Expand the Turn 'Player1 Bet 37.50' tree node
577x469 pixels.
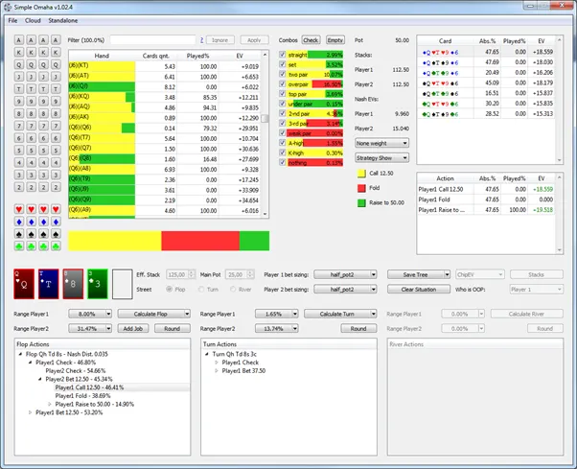pos(217,369)
